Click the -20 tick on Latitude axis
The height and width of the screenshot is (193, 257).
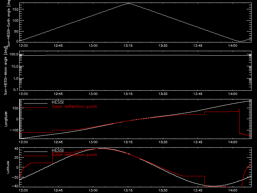click(15, 177)
